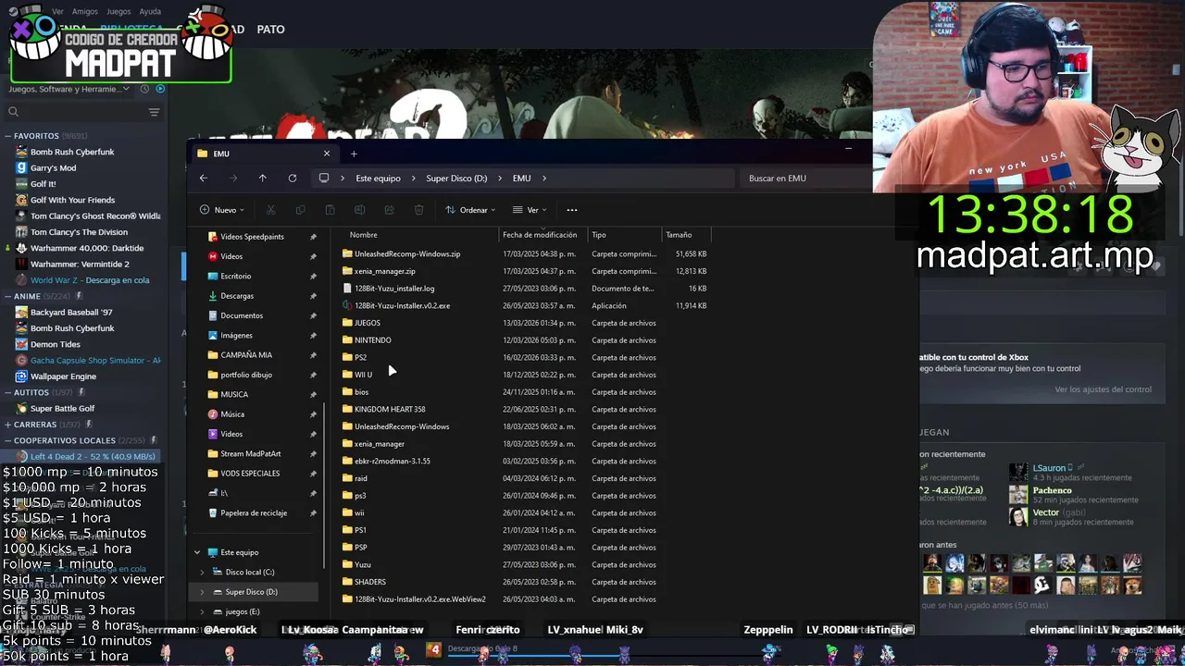Open the Steam Ver menu

tap(58, 12)
